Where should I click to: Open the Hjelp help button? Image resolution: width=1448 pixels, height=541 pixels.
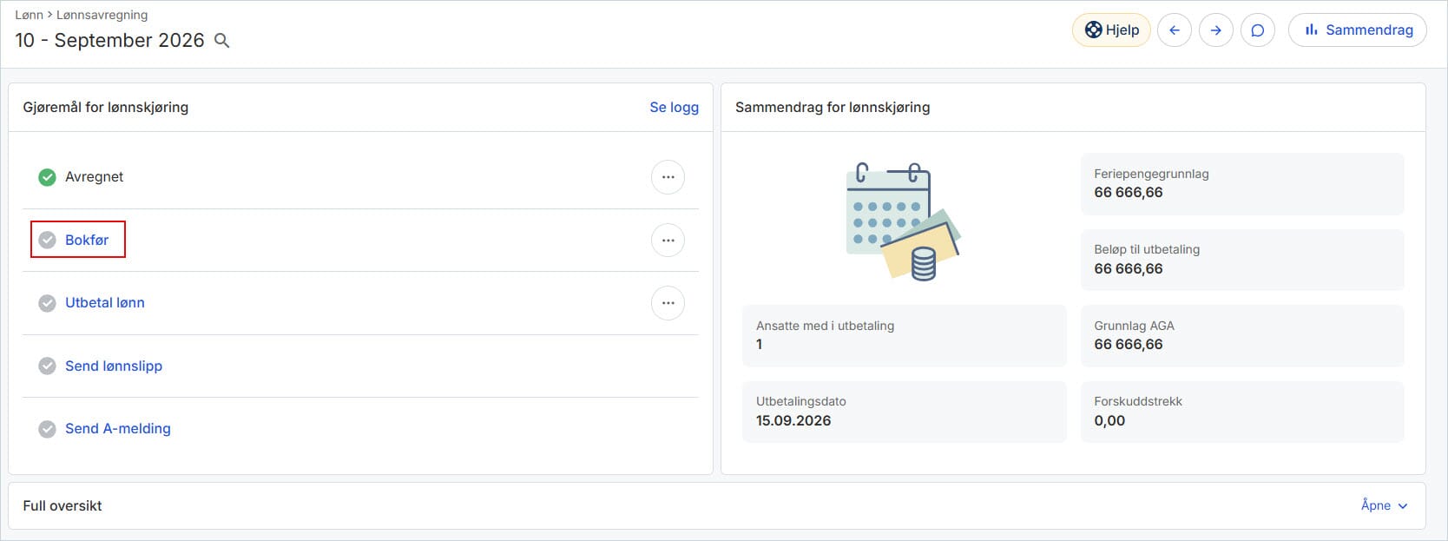tap(1111, 30)
